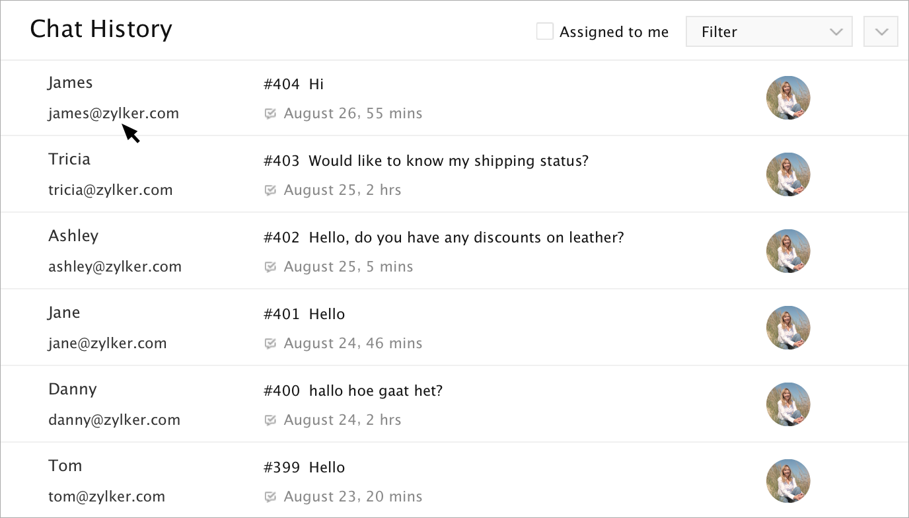
Task: Click the status icon beside August 23
Action: click(x=270, y=497)
